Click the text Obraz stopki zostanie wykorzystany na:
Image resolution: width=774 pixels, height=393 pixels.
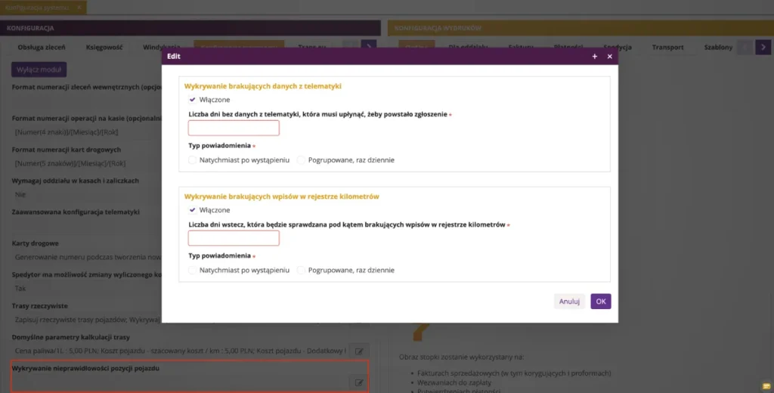coord(461,357)
